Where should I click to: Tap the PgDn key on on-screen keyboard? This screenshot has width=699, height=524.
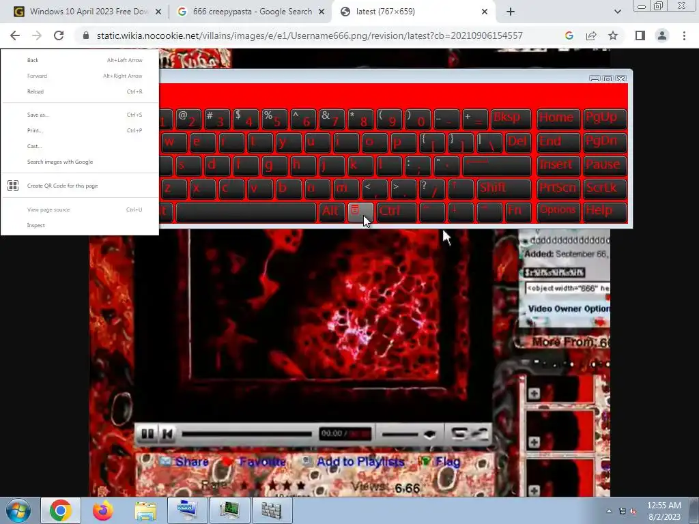604,142
